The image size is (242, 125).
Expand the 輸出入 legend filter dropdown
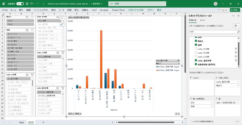(x=179, y=63)
